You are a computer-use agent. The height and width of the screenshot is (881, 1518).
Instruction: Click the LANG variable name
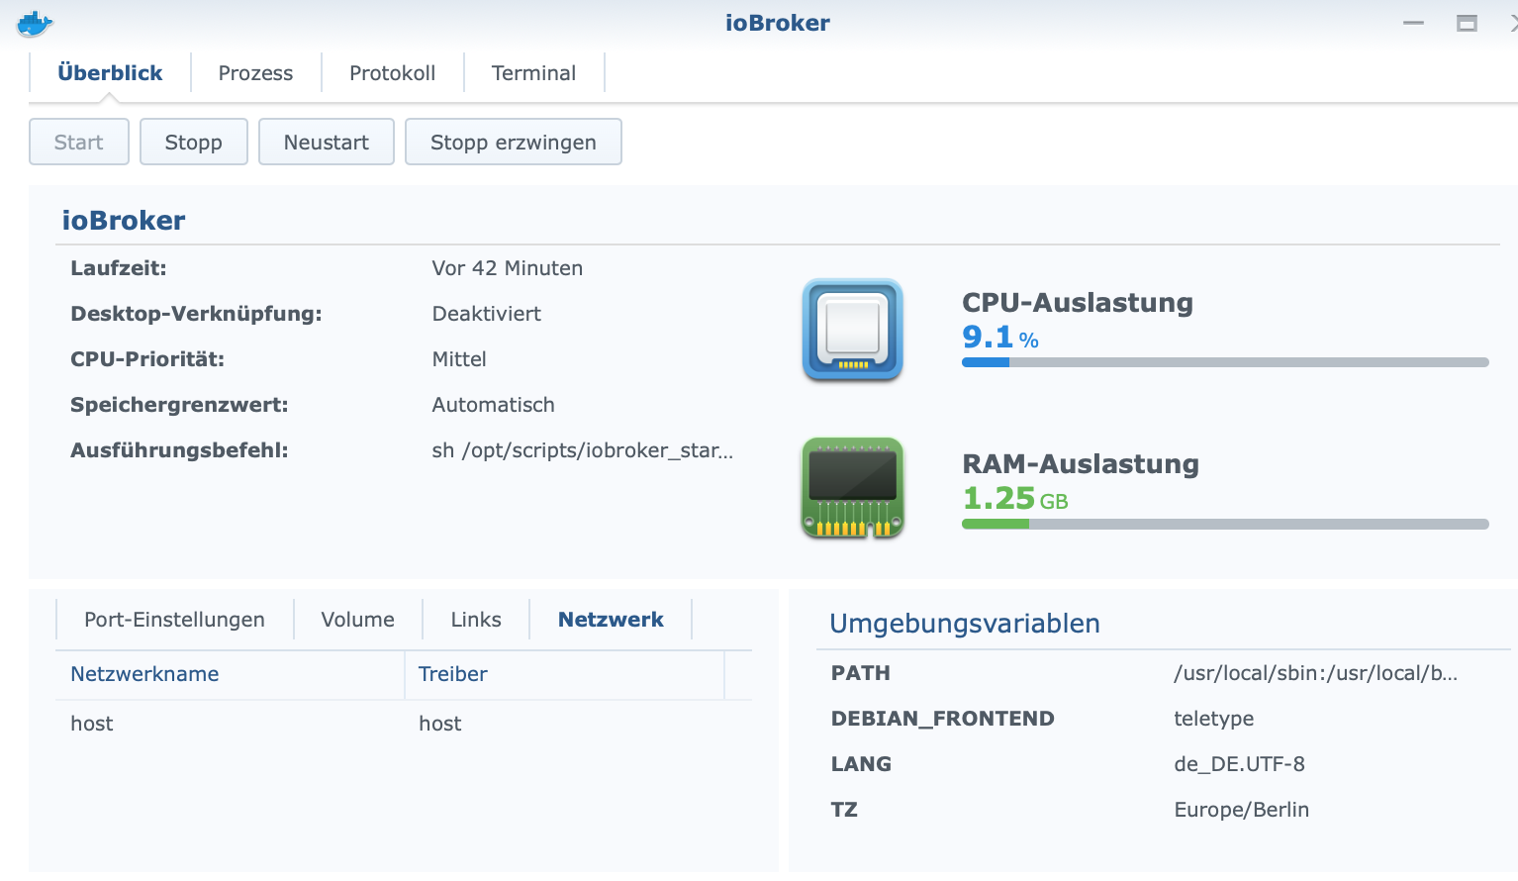click(861, 764)
